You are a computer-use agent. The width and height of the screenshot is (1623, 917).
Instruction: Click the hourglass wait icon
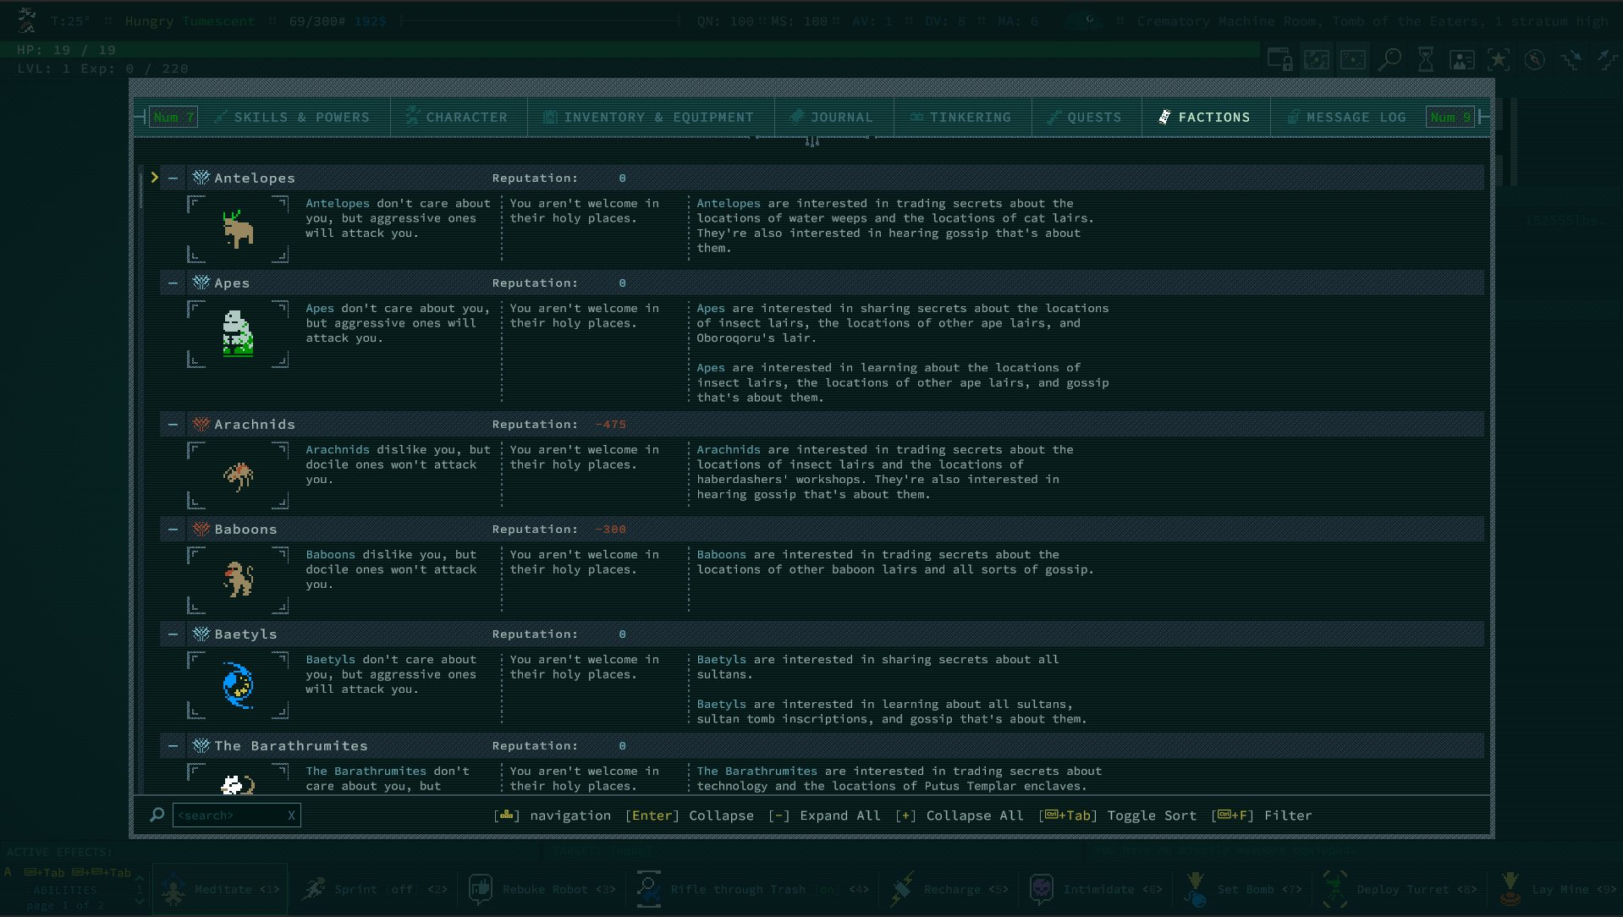1425,60
